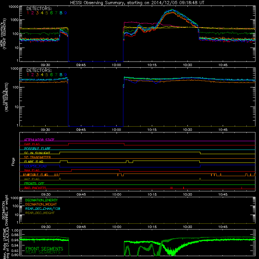
Task: Click the 0.94 livetime y-axis tick label
Action: 15,245
